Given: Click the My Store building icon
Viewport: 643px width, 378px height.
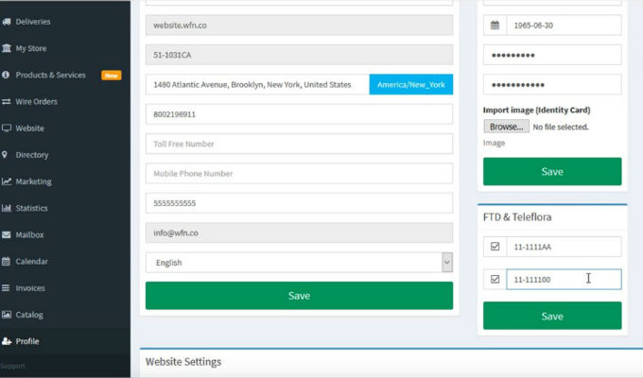Looking at the screenshot, I should point(7,48).
